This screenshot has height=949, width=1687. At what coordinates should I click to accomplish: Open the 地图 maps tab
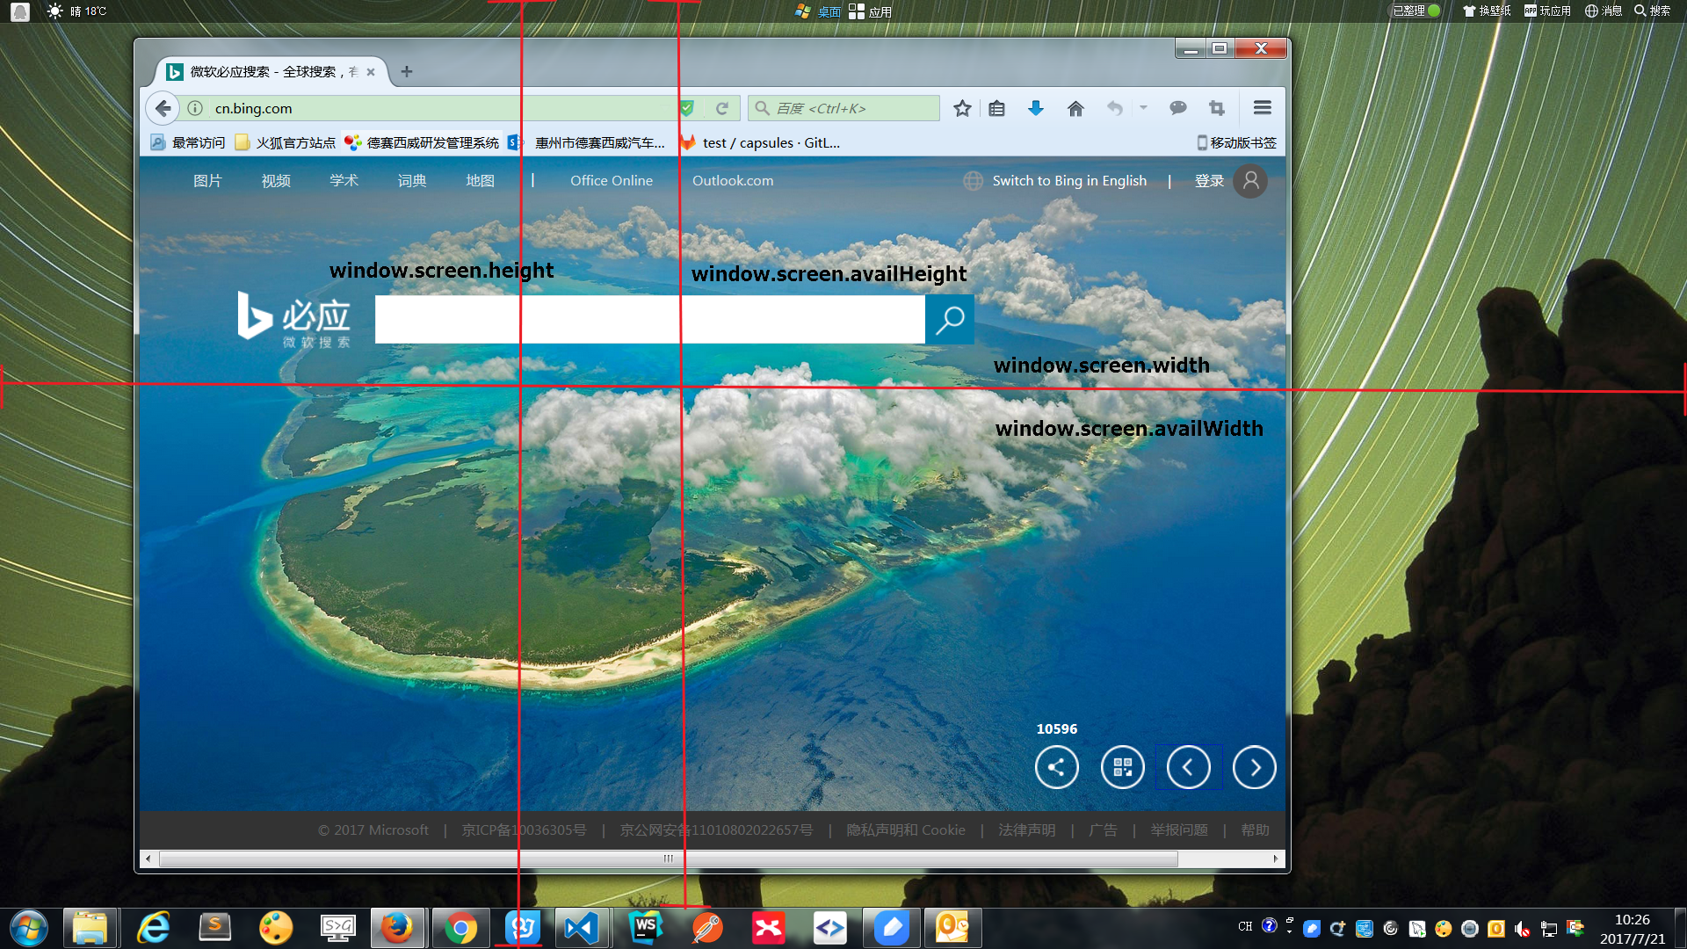tap(480, 180)
